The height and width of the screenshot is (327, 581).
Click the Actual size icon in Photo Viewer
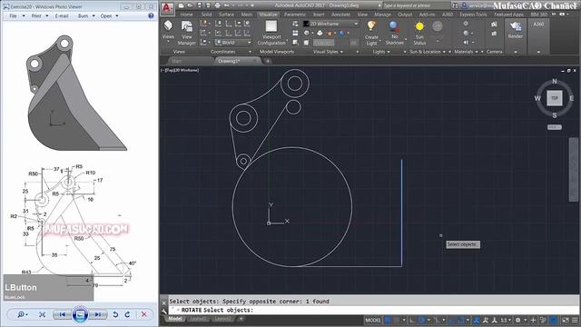(x=43, y=314)
